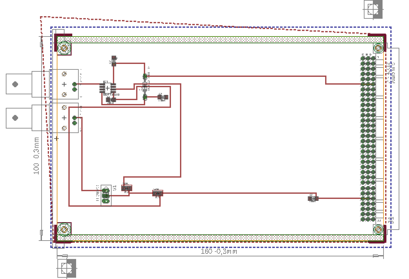The image size is (409, 279).
Task: Pick the 8-pin SOIC chip near the upper BNC
Action: (x=107, y=88)
